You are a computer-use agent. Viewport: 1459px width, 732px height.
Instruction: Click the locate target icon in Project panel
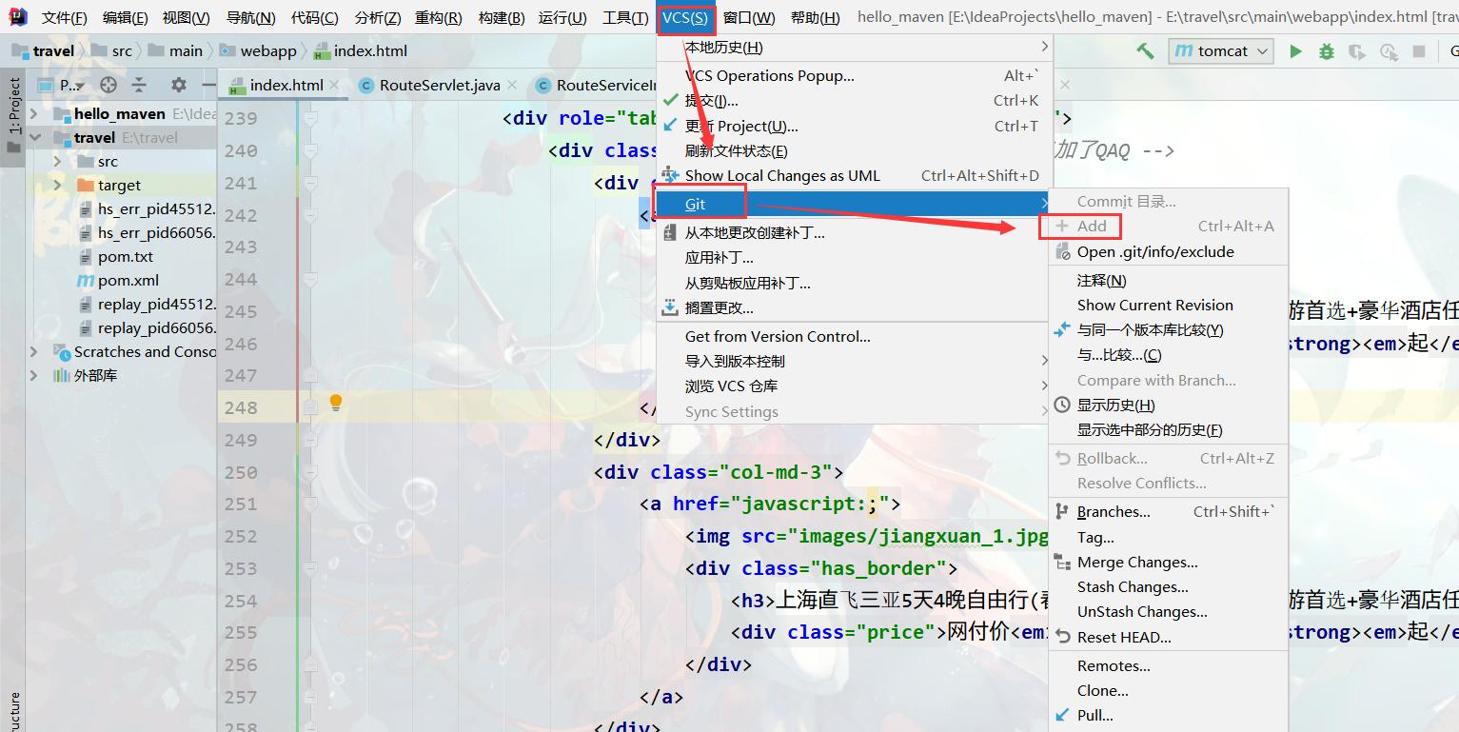click(x=108, y=85)
